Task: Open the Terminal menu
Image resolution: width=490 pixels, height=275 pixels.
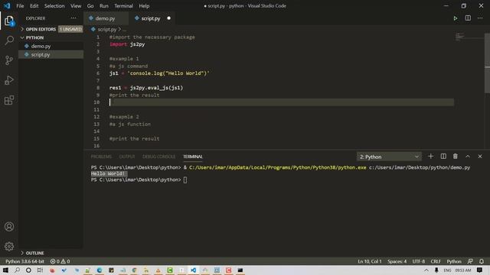Action: point(123,5)
